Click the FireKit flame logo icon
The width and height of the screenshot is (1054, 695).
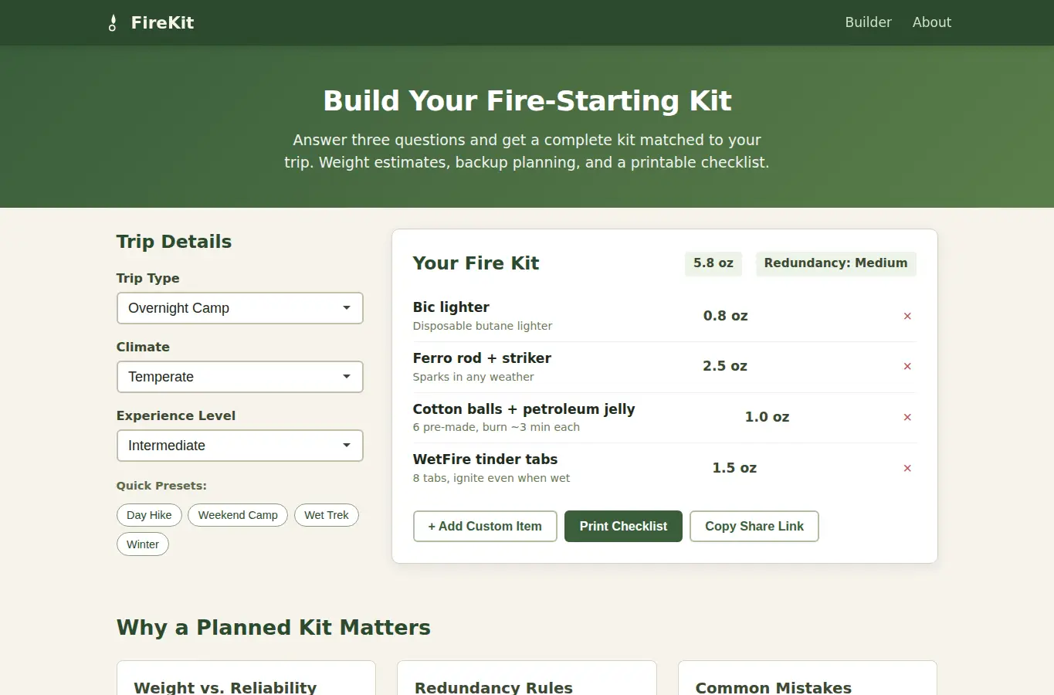[x=113, y=23]
